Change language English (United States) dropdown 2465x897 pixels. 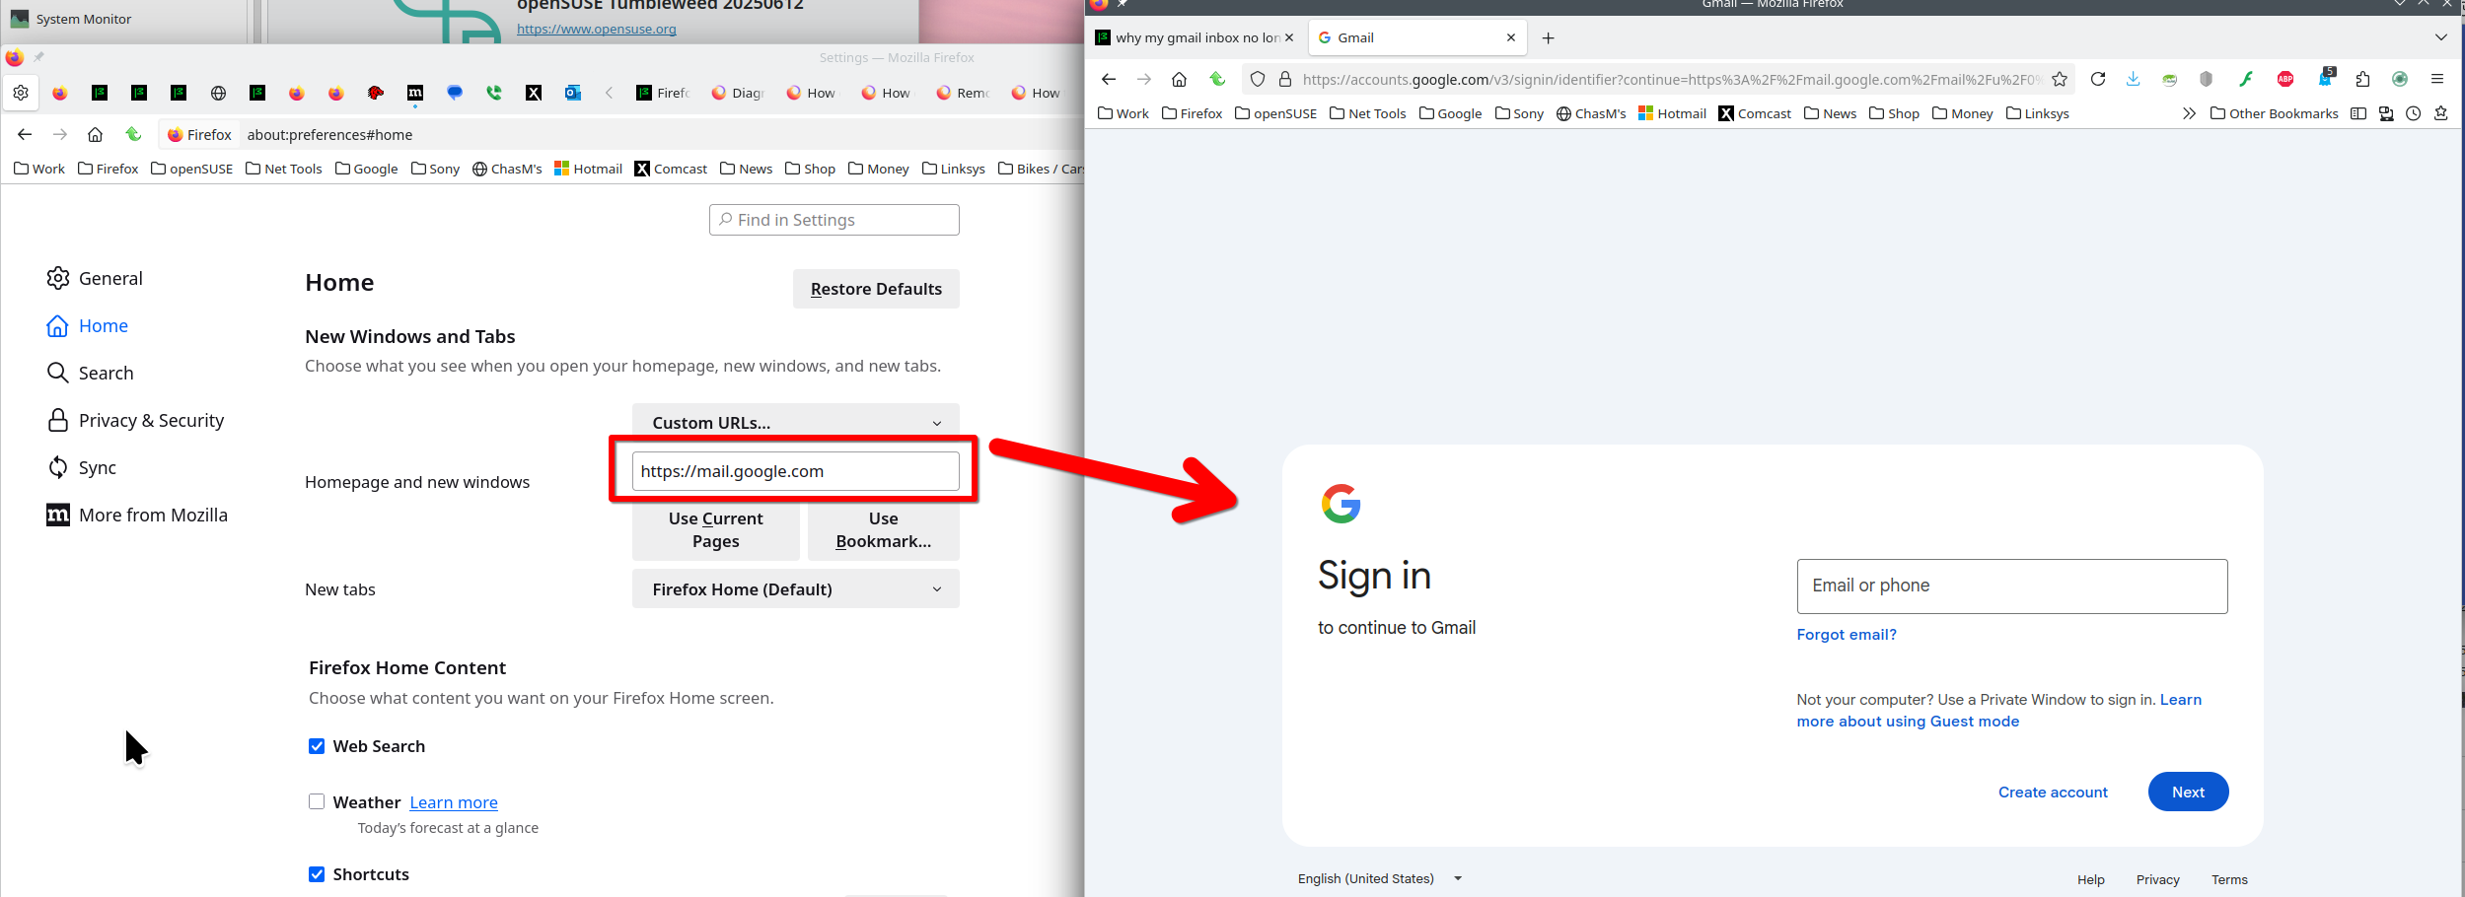pyautogui.click(x=1379, y=878)
